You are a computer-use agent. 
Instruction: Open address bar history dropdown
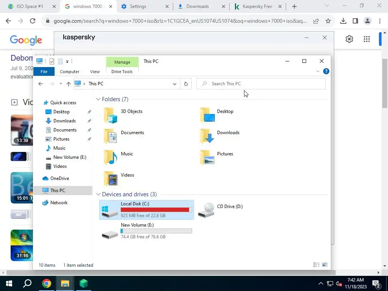(x=174, y=84)
